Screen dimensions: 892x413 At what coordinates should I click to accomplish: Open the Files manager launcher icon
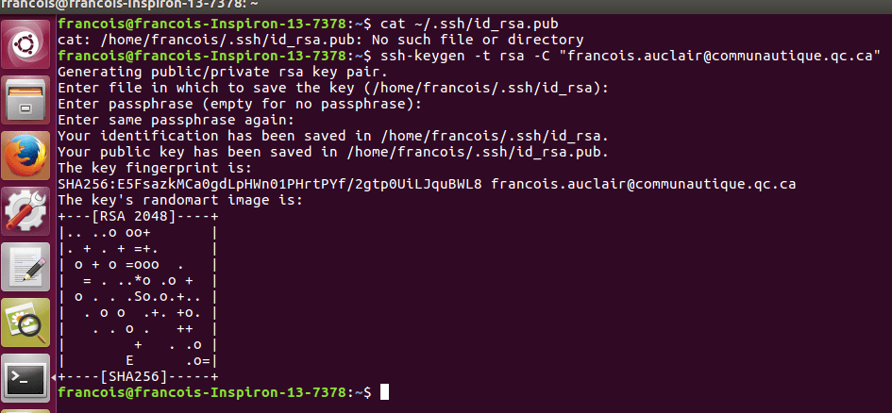25,101
